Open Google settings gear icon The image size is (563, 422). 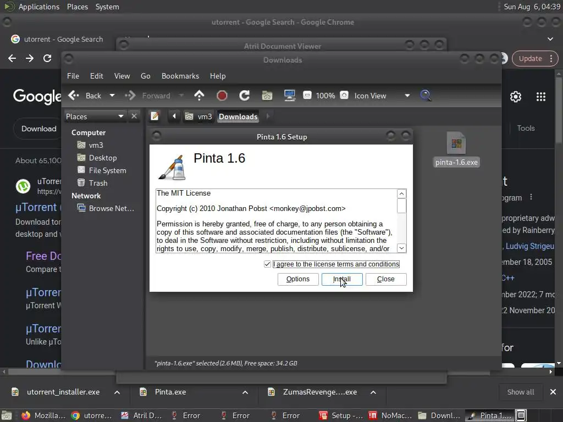pyautogui.click(x=516, y=97)
